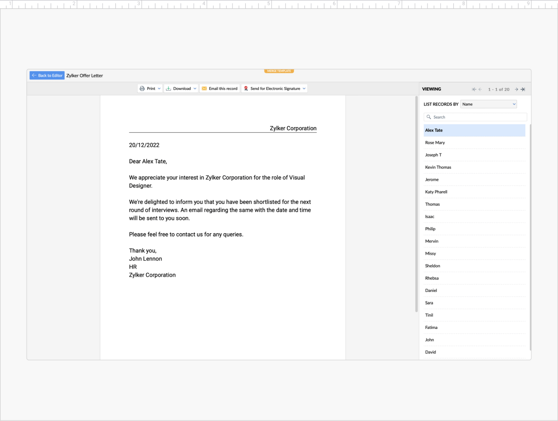558x421 pixels.
Task: Expand Send for Electronic Signature options
Action: [304, 88]
